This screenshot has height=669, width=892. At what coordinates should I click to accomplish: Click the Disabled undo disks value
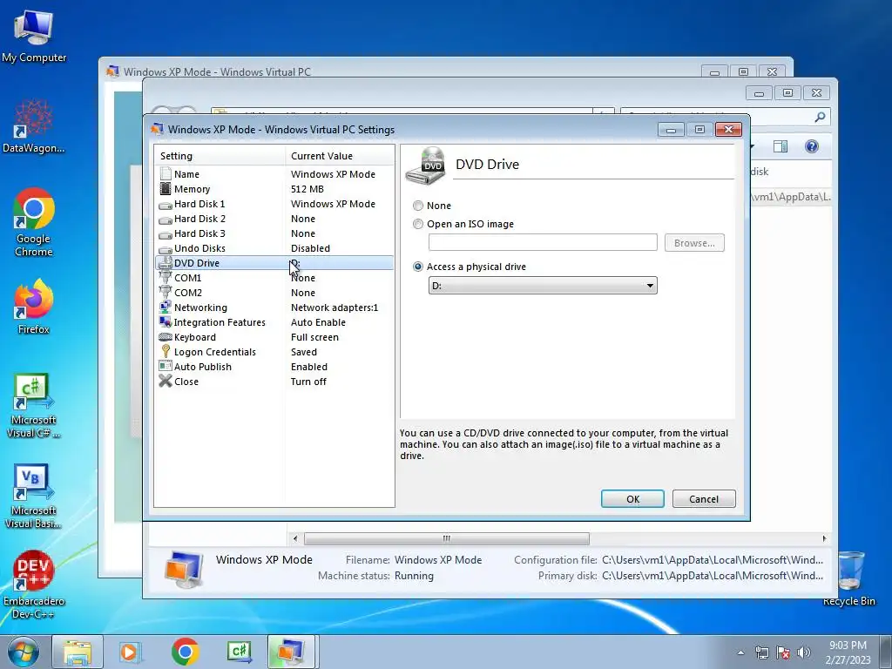pos(310,248)
